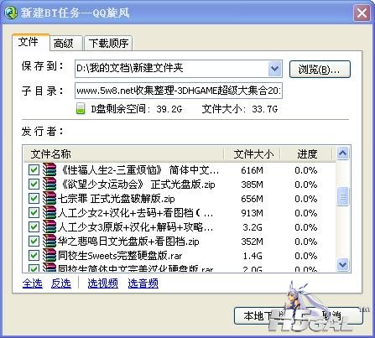This screenshot has height=338, width=375.
Task: Select the 华之悲鸣日文光盘版+看图档.zip name
Action: 128,242
